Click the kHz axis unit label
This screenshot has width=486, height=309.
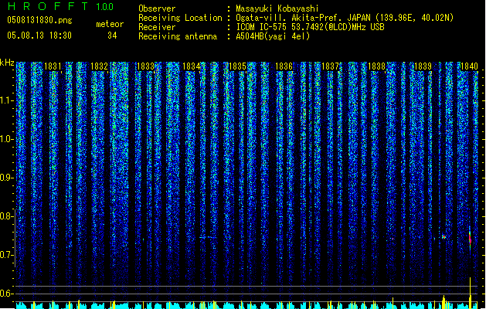tap(7, 63)
